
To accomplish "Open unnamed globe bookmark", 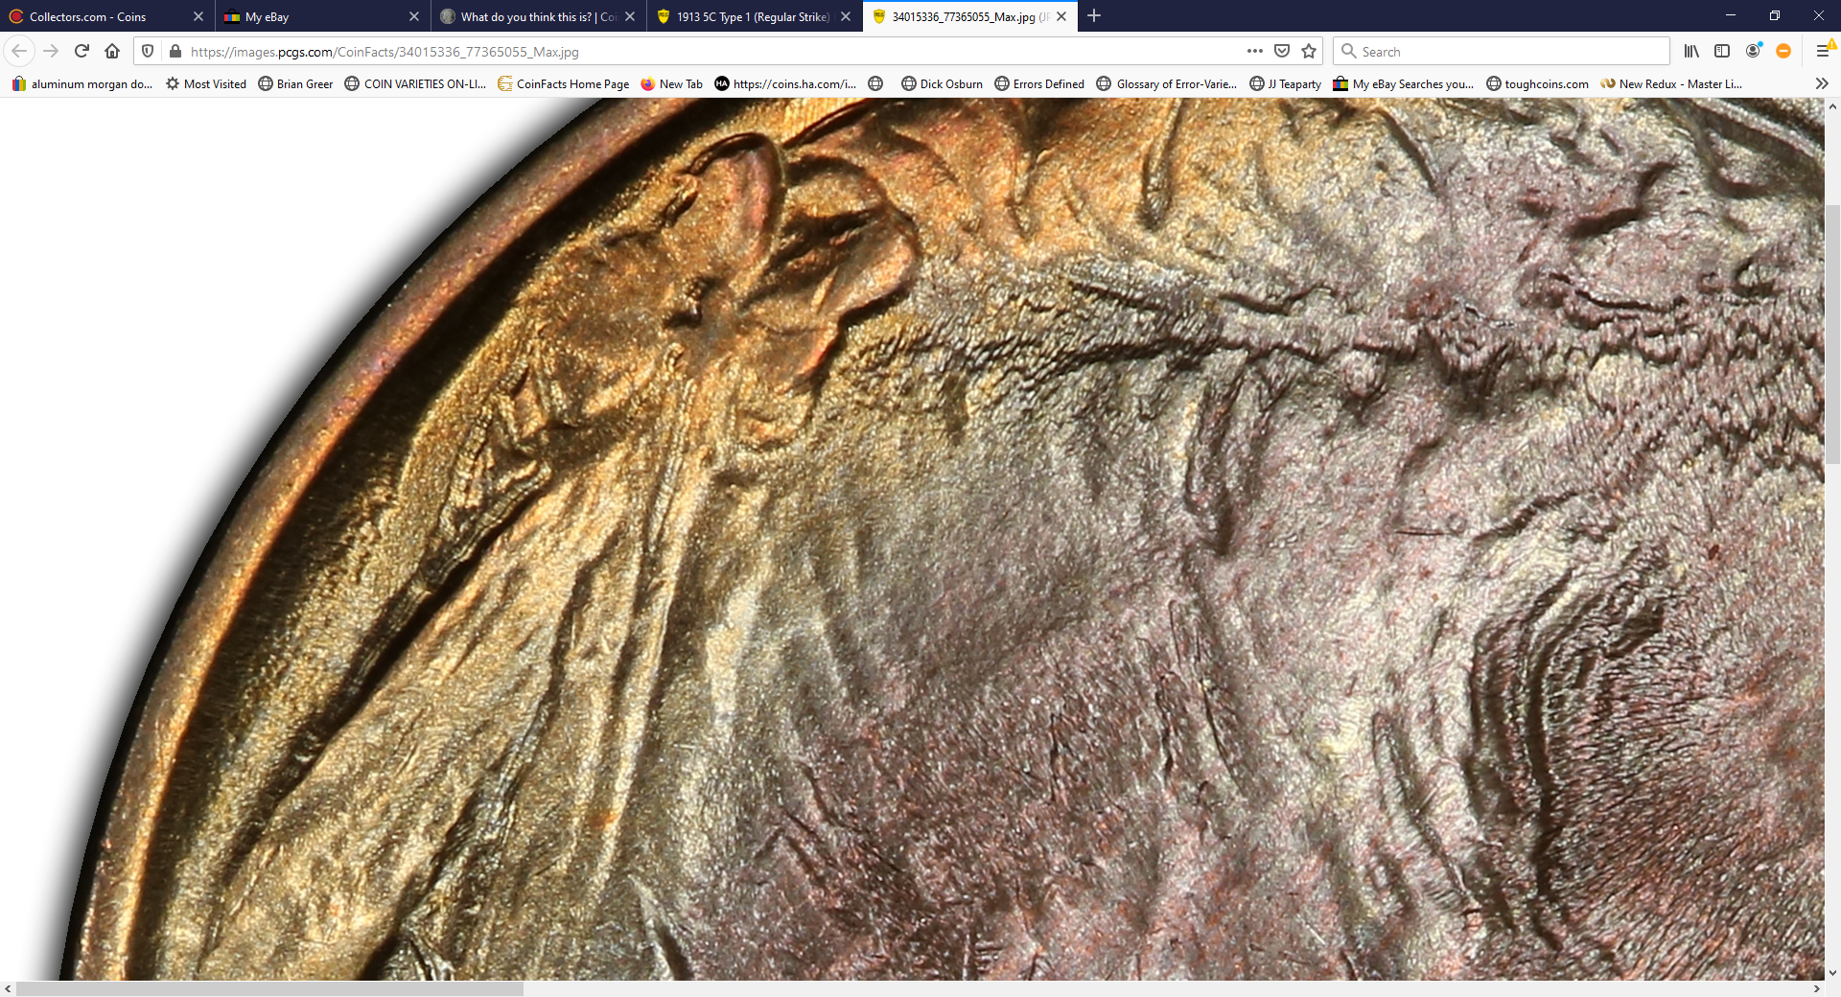I will point(875,83).
